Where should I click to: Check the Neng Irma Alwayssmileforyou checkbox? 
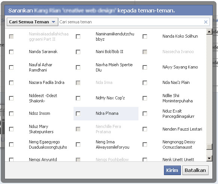click(x=78, y=144)
